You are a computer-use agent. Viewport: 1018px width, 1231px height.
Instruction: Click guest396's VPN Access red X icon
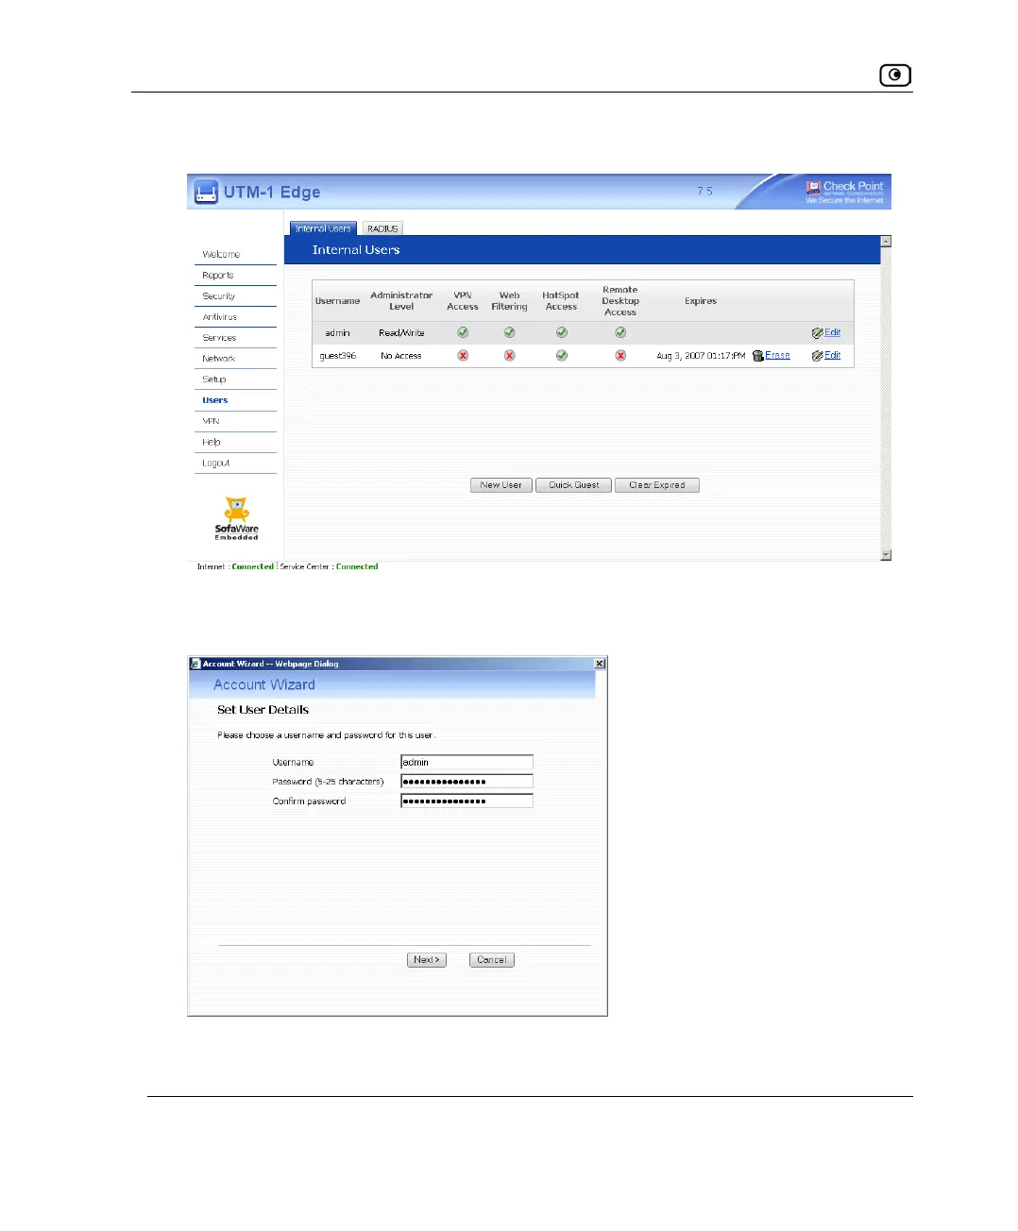[x=463, y=356]
